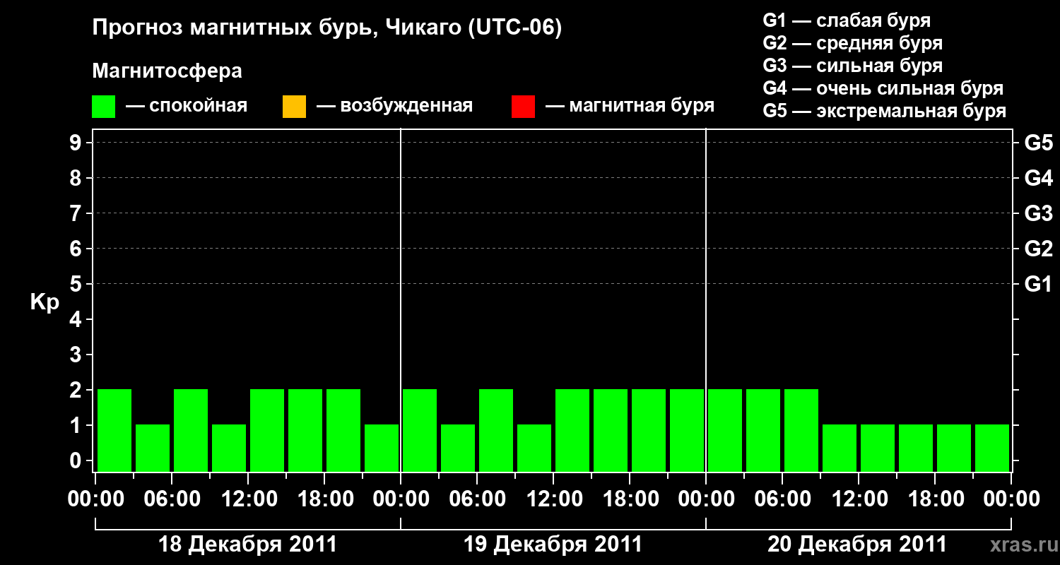1060x565 pixels.
Task: Click the 'G3 — сильная буря' legend line
Action: point(853,66)
